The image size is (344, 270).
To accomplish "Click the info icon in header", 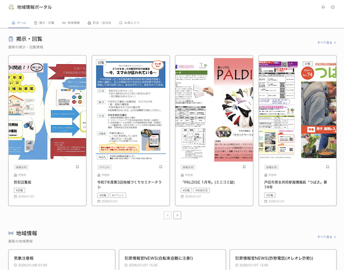I will pos(333,7).
